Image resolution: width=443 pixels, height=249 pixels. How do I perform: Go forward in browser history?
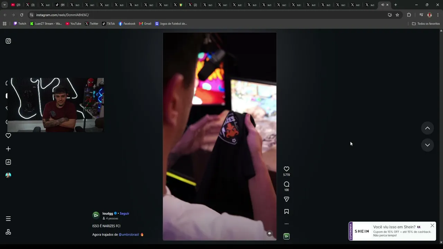(x=13, y=15)
